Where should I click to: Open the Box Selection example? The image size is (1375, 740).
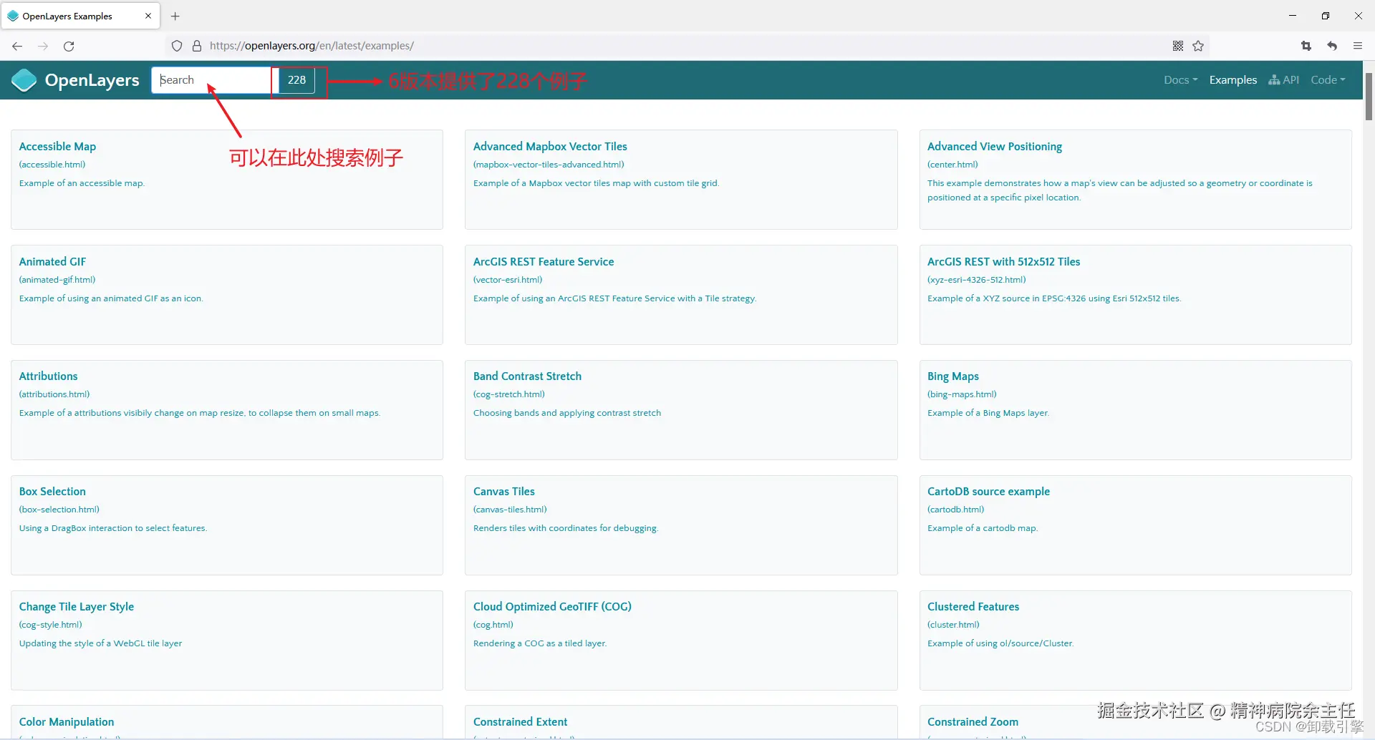(52, 492)
